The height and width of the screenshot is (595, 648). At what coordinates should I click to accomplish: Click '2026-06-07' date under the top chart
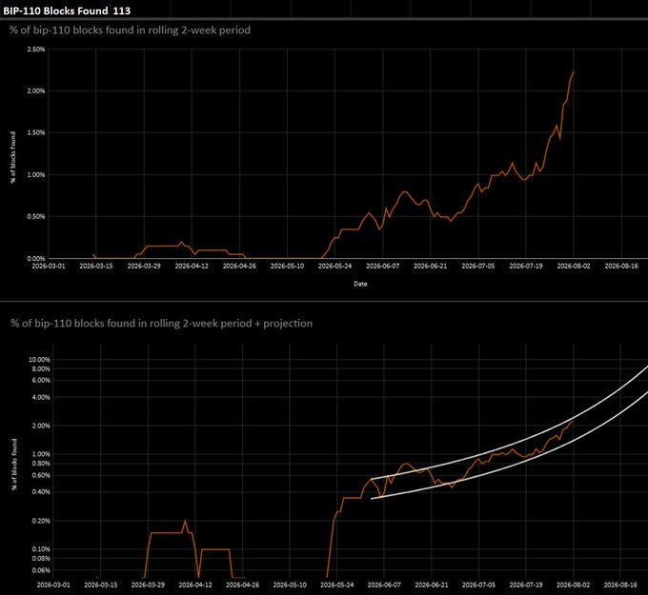coord(383,266)
